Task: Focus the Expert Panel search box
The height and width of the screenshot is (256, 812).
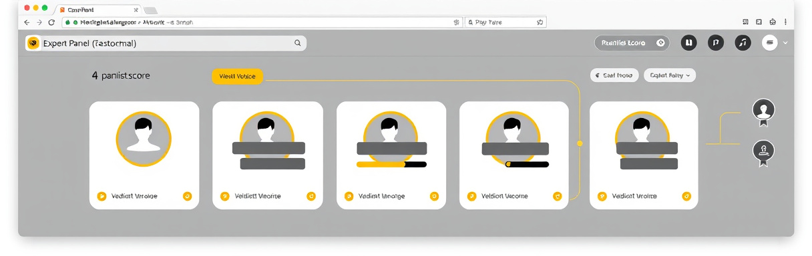Action: [x=165, y=43]
